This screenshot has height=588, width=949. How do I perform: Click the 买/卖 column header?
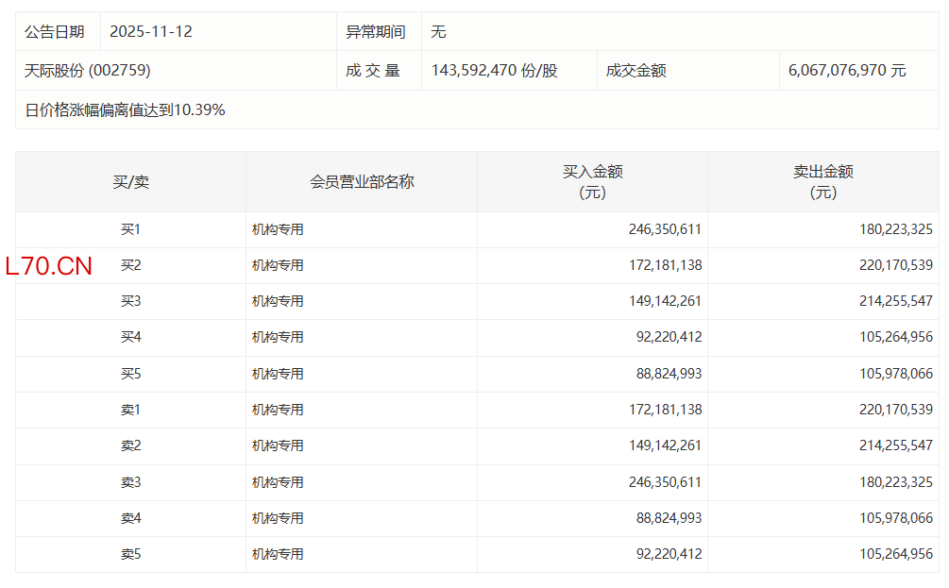[130, 182]
